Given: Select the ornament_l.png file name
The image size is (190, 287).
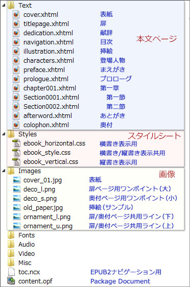Looking at the screenshot, I should 47,217.
